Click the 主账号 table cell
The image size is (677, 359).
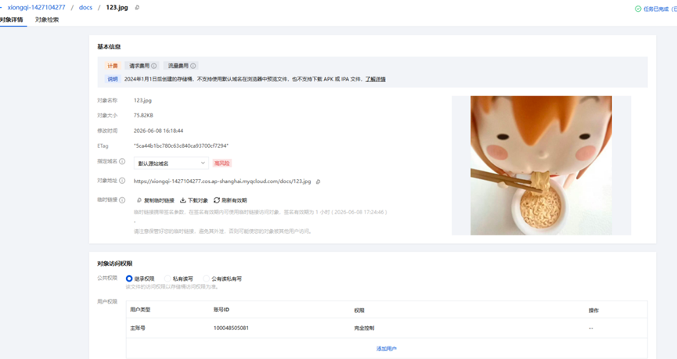(138, 328)
